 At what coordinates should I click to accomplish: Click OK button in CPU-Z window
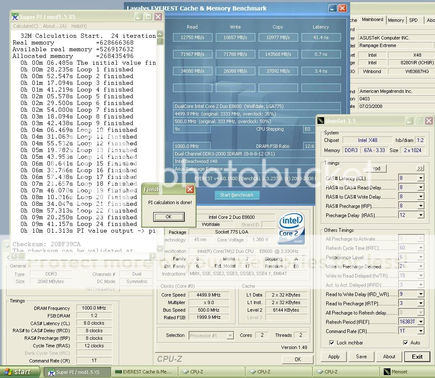pyautogui.click(x=298, y=360)
